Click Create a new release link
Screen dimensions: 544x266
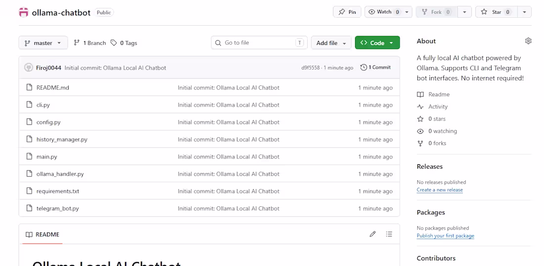pos(440,190)
